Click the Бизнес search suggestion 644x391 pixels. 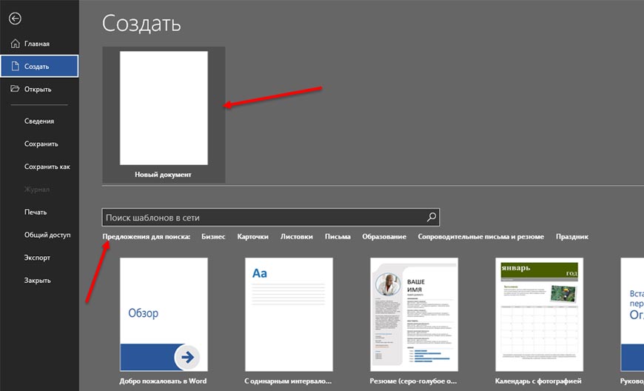[213, 237]
